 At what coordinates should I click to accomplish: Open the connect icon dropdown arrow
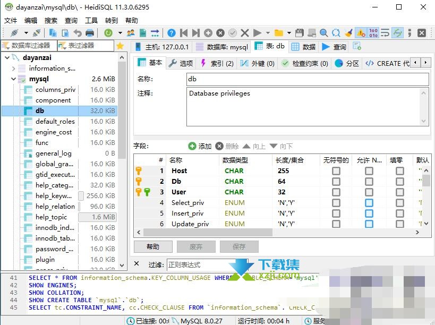[x=26, y=33]
